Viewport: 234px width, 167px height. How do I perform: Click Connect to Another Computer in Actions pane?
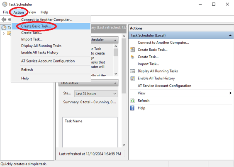[163, 43]
